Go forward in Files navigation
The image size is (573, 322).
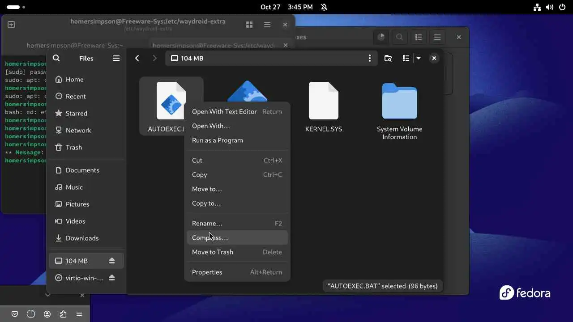pyautogui.click(x=154, y=58)
